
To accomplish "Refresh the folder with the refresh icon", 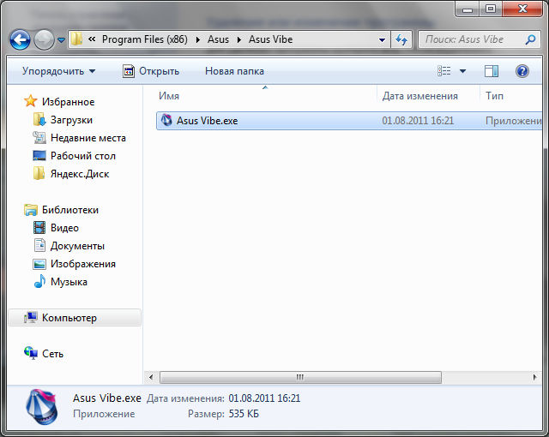I will [x=401, y=39].
